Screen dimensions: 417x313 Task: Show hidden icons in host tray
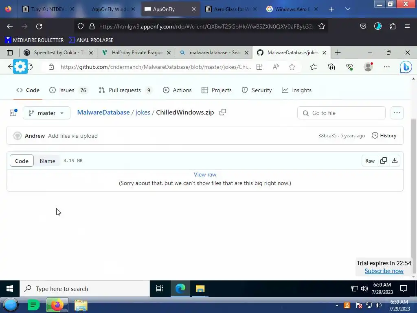337,306
